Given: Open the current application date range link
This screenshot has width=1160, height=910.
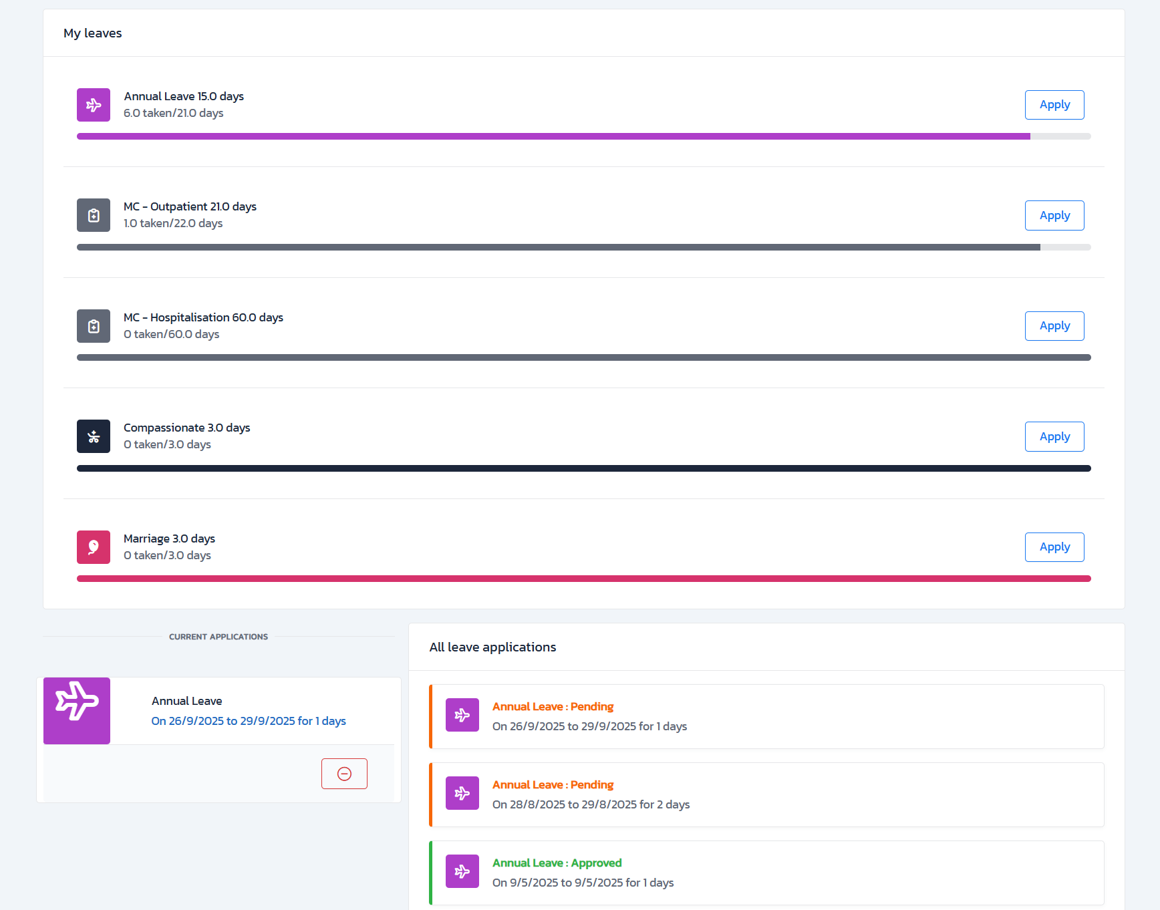Looking at the screenshot, I should tap(249, 721).
